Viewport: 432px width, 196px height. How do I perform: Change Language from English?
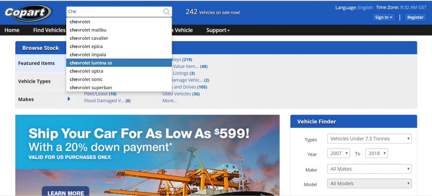coord(365,8)
